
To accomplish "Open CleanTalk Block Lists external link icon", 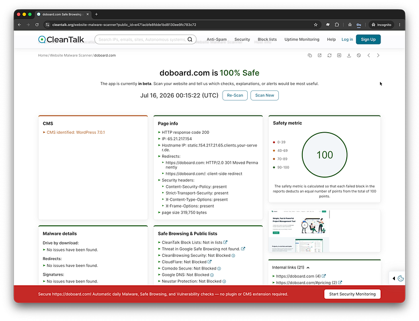I will point(225,242).
